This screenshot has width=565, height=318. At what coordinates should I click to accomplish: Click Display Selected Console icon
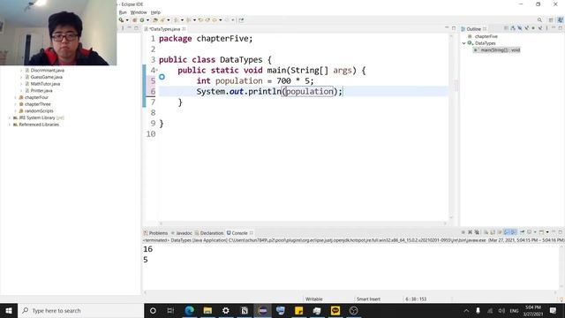(x=530, y=232)
